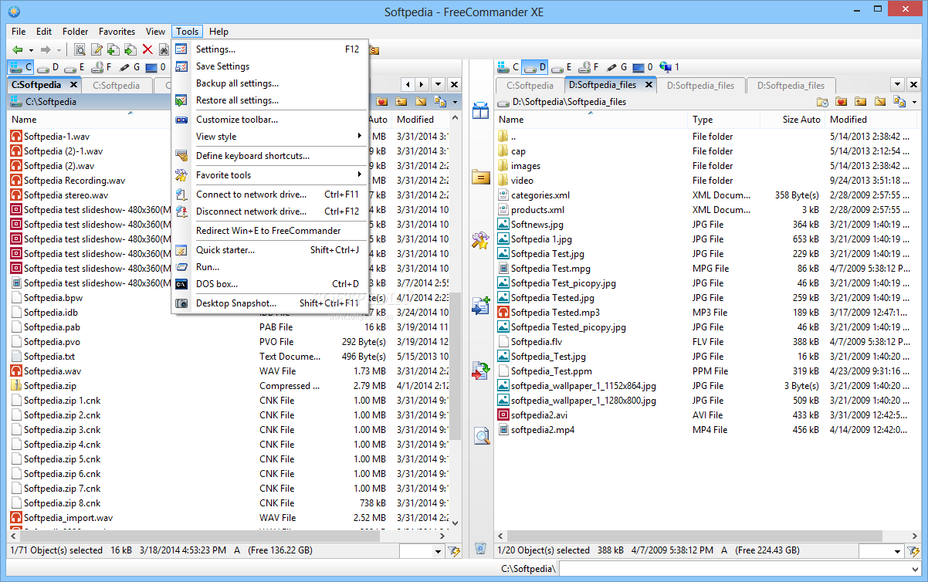Open right panel tab list dropdown
Image resolution: width=928 pixels, height=582 pixels.
coord(897,85)
